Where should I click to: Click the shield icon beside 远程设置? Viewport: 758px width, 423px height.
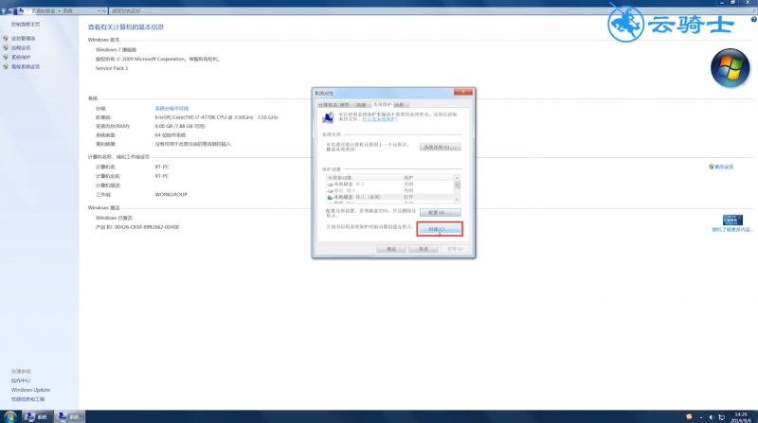pos(6,48)
